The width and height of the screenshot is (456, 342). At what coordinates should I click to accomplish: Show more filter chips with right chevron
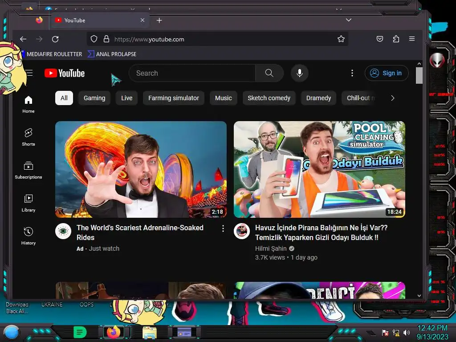coord(393,98)
